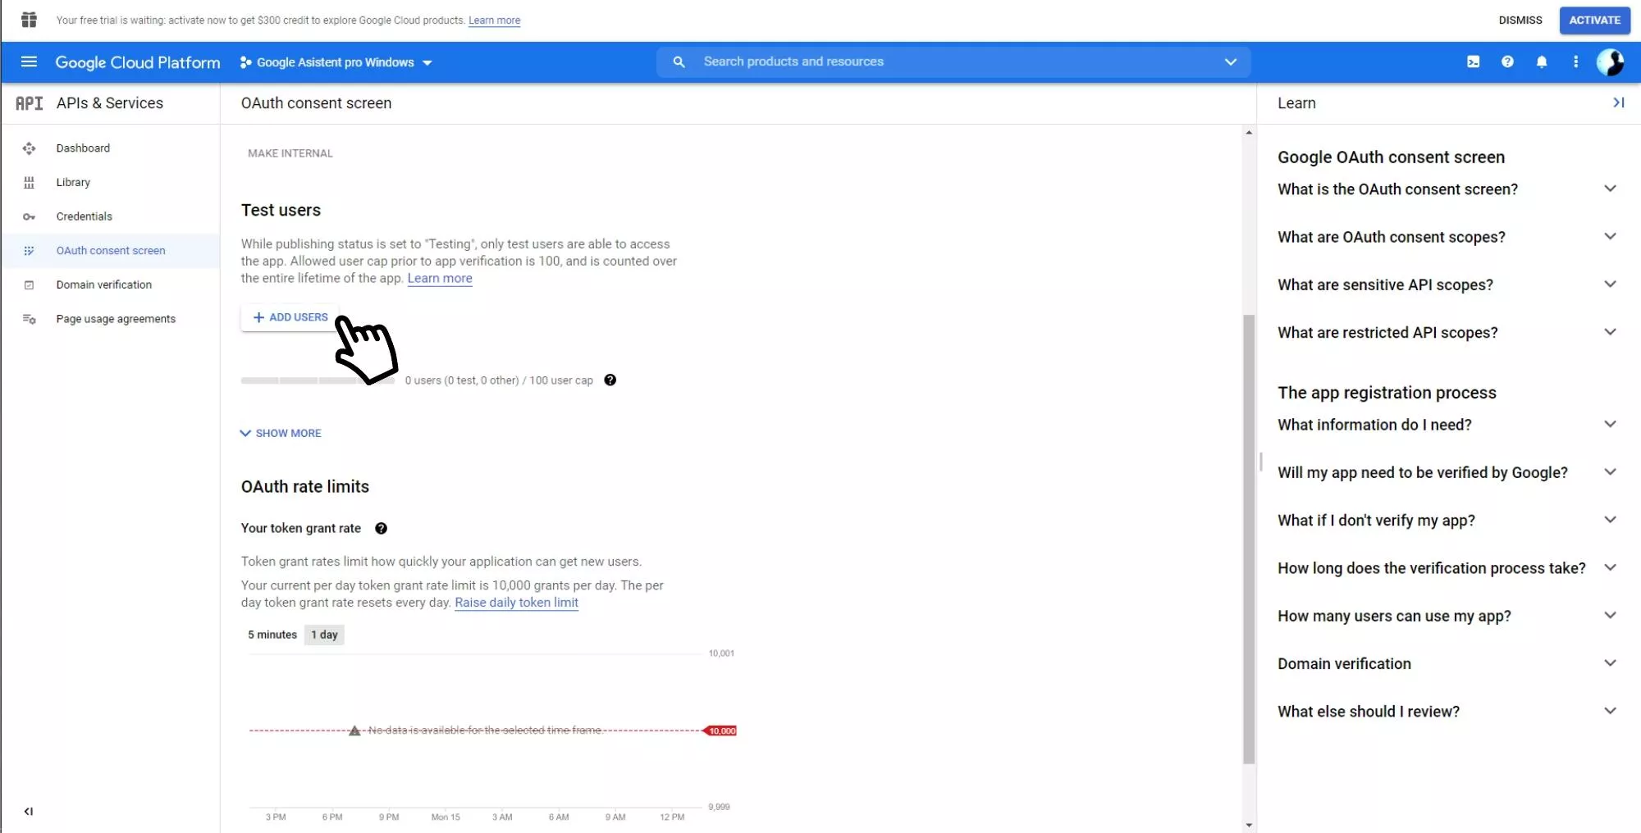The width and height of the screenshot is (1641, 833).
Task: Click the user cap help icon
Action: (610, 380)
